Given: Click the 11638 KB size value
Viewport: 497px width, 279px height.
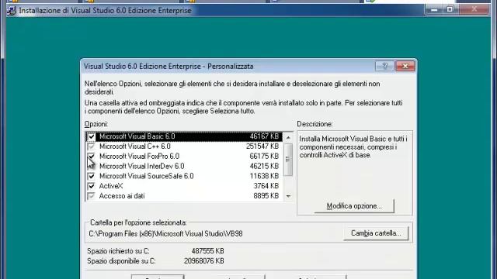Looking at the screenshot, I should click(264, 176).
